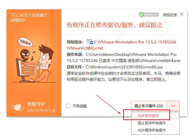Screen dimensions: 194x139
Task: Expand the dropdown arrow beside 阻止本次操作
Action: pos(173,106)
